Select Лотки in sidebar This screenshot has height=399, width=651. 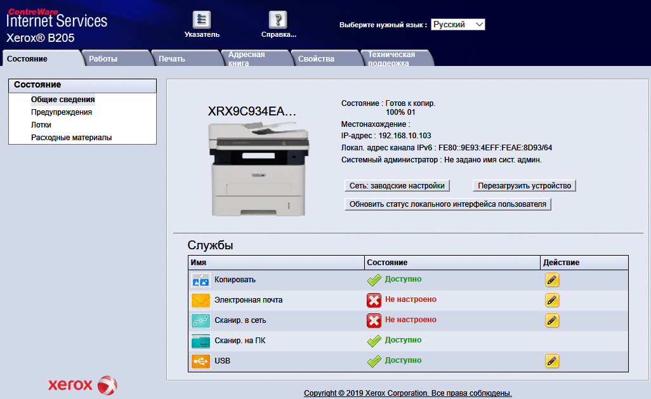click(41, 125)
